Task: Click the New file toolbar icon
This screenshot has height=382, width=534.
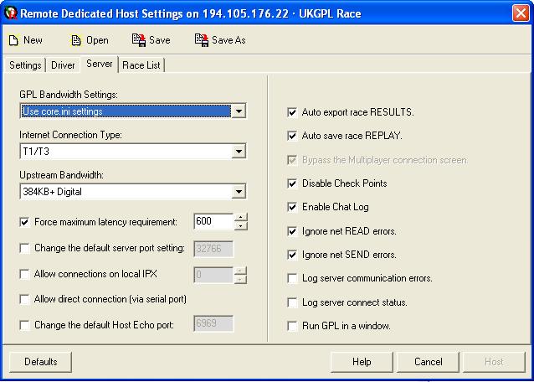Action: click(x=14, y=40)
